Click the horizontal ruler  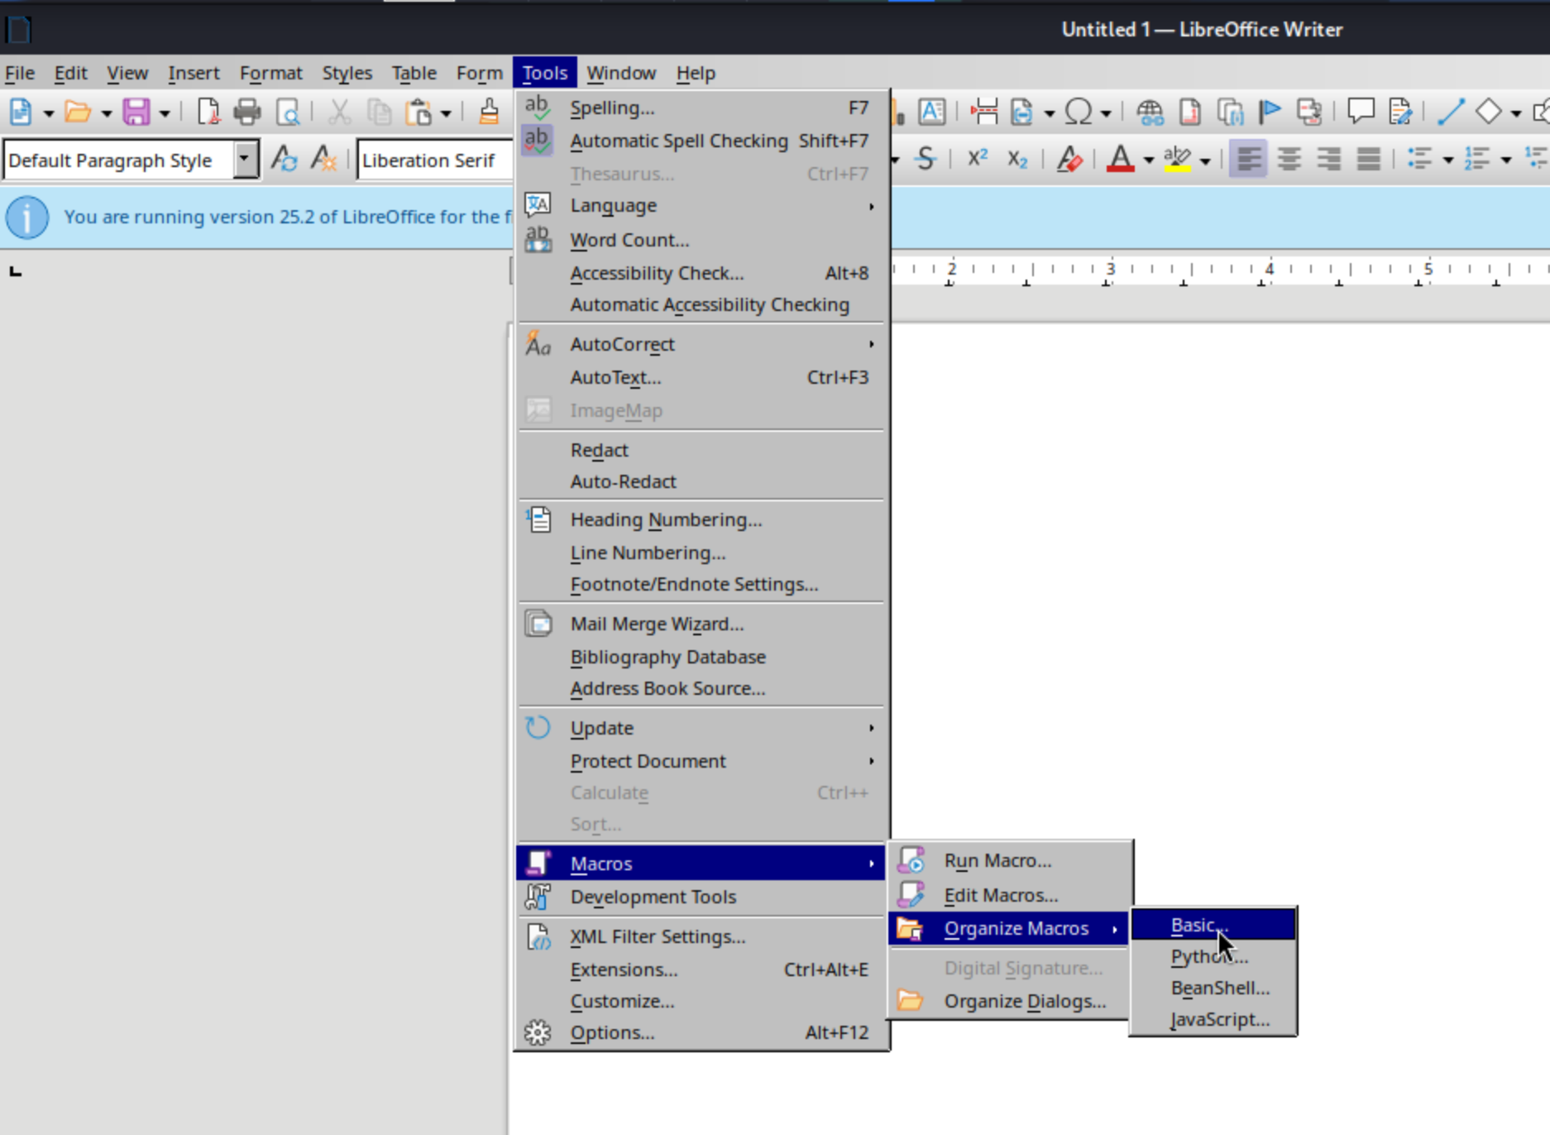[x=1219, y=270]
